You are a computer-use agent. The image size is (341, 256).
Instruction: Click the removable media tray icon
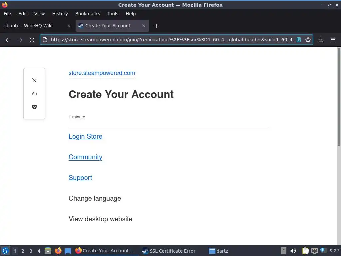284,251
